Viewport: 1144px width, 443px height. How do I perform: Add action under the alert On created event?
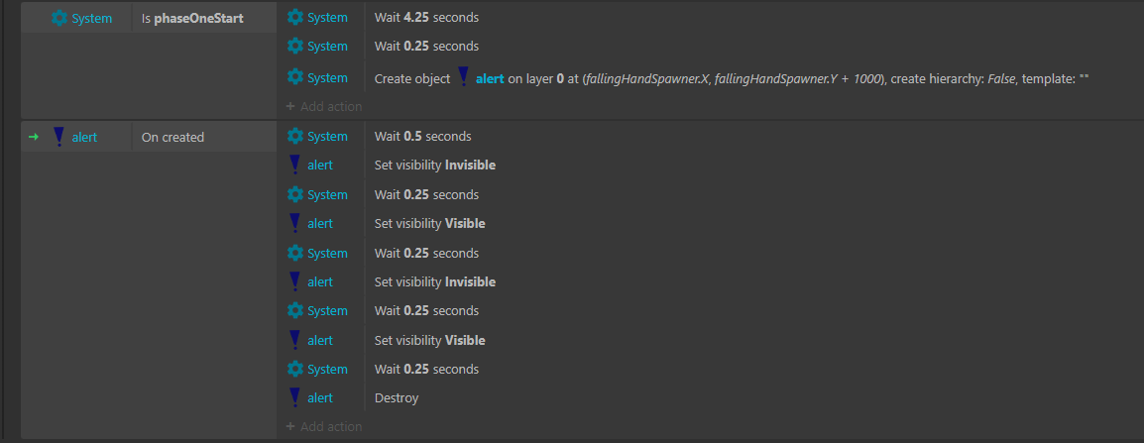click(324, 427)
